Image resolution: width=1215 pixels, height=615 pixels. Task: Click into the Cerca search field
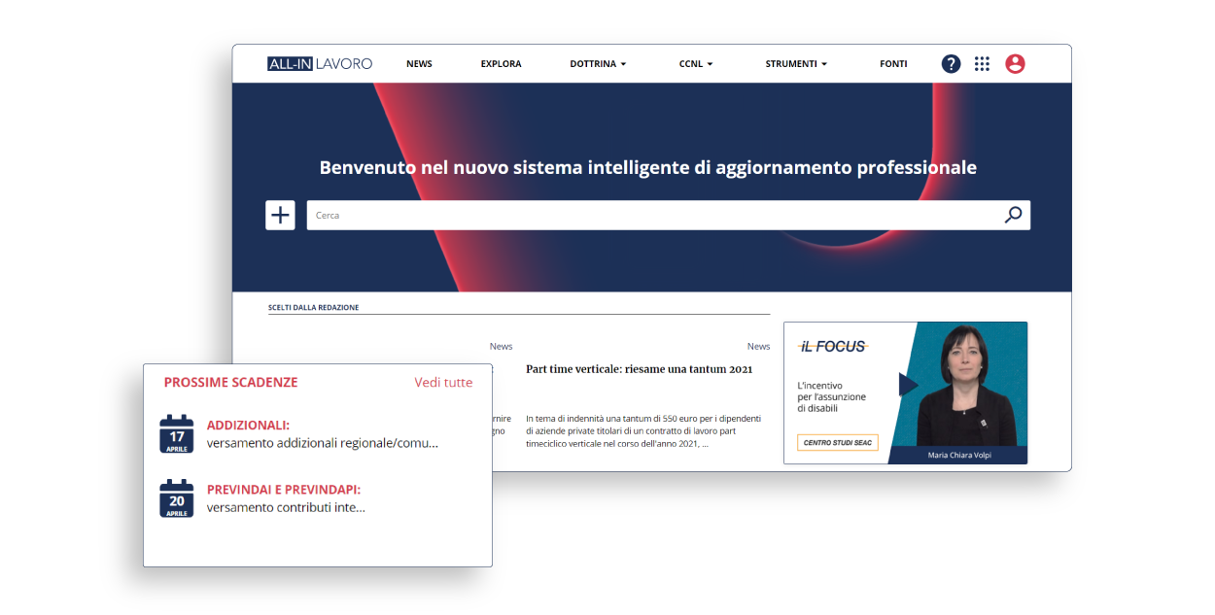click(651, 216)
